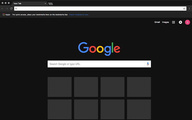The width and height of the screenshot is (192, 120).
Task: Open a new tab with the tab button
Action: [51, 4]
